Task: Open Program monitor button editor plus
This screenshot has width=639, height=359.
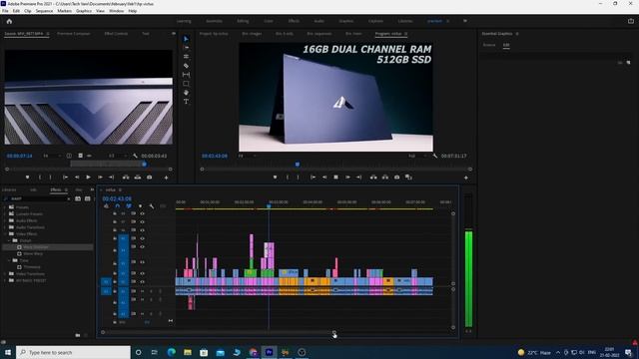Action: pyautogui.click(x=466, y=178)
